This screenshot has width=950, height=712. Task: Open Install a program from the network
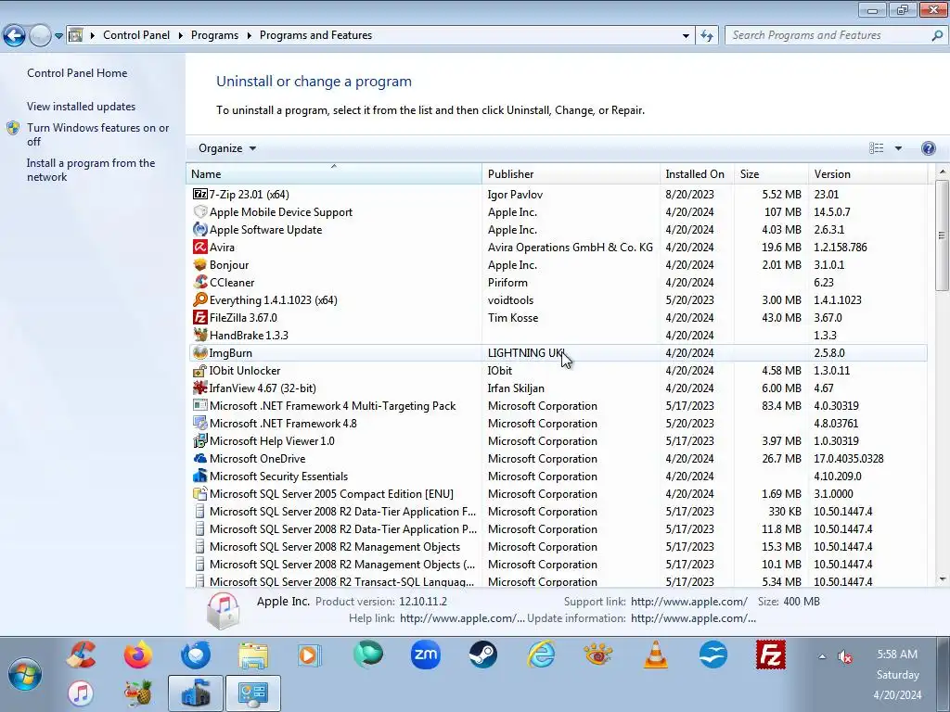tap(91, 171)
